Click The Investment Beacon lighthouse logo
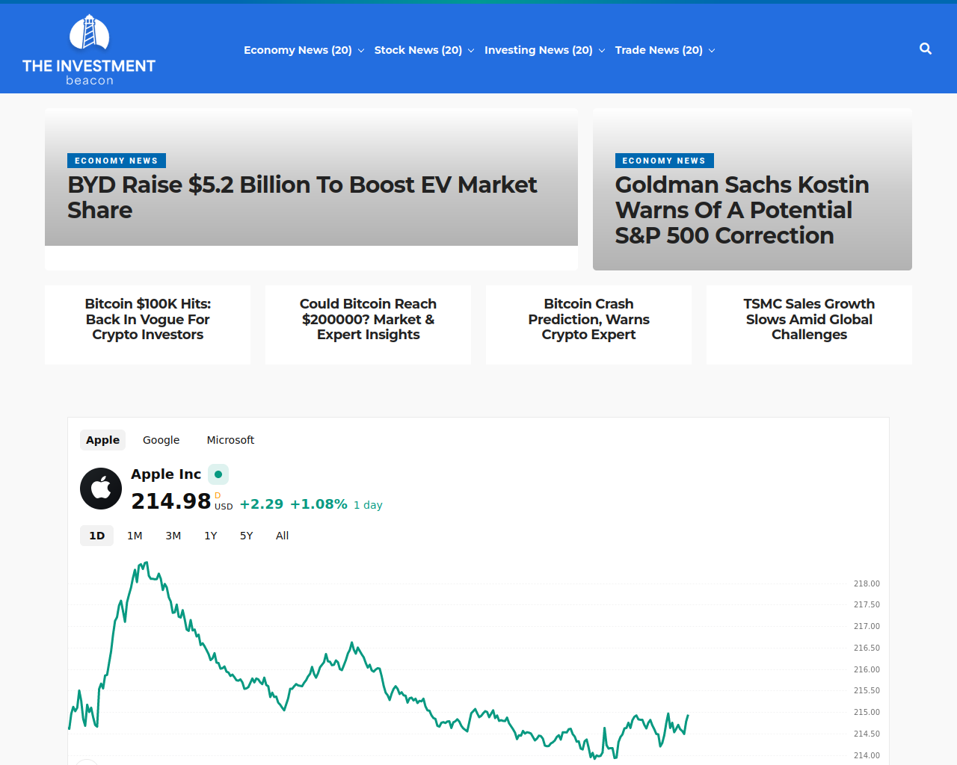 coord(89,49)
